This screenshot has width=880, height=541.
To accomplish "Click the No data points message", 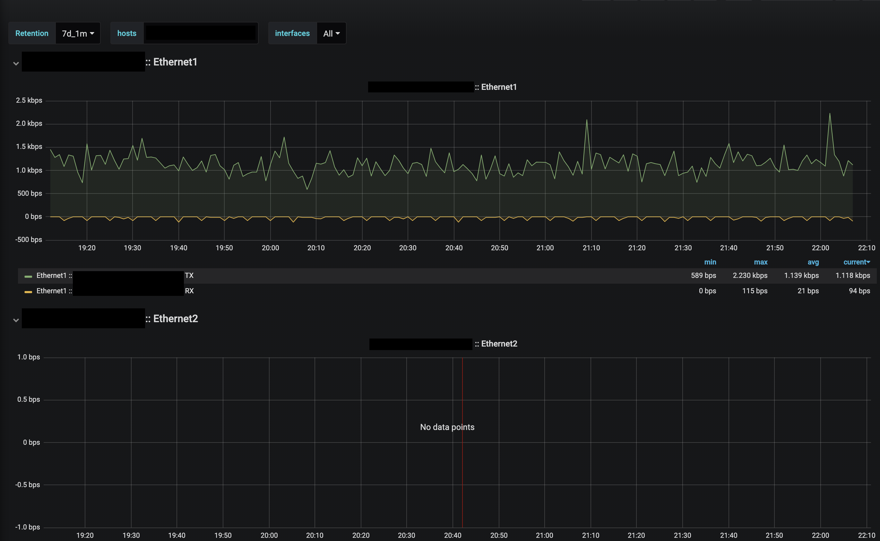I will point(447,427).
